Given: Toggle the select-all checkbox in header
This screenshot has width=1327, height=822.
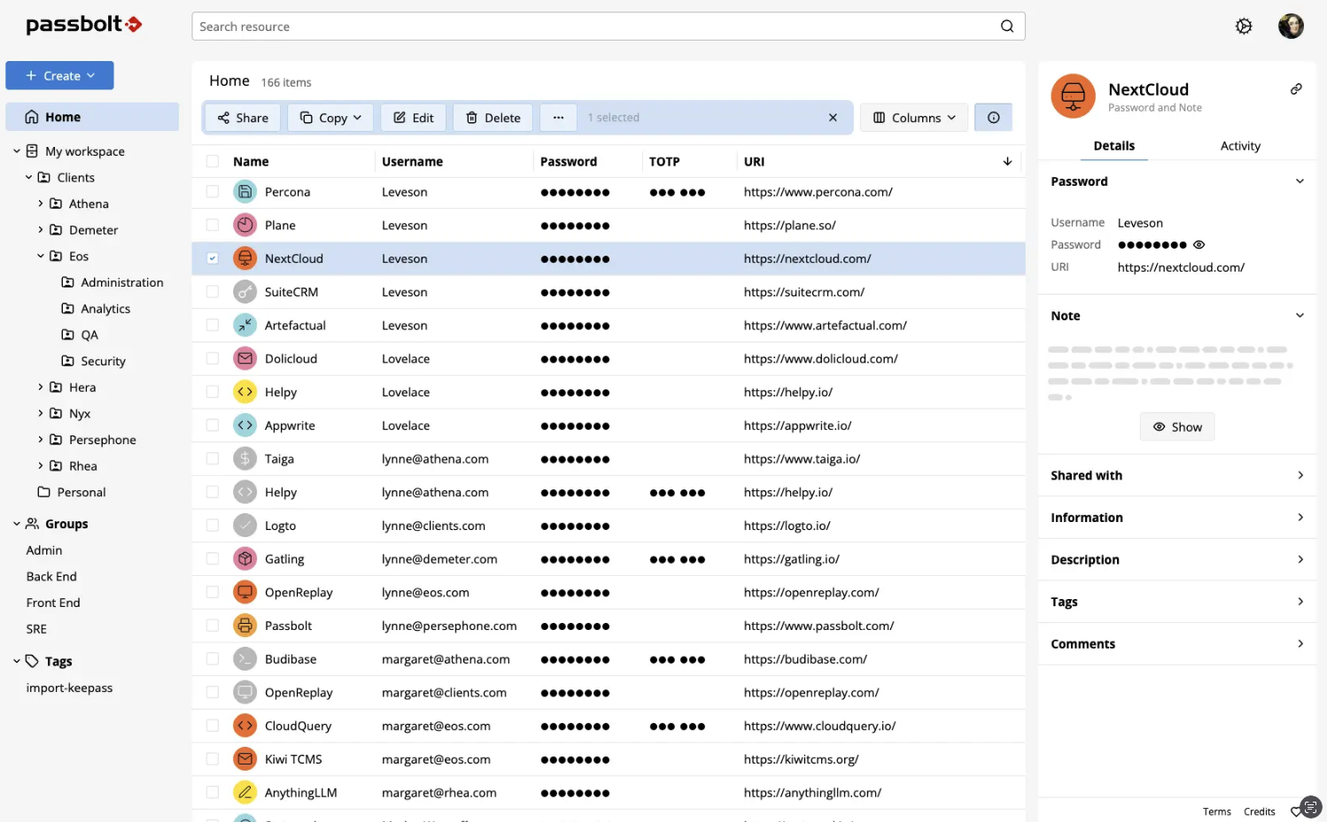Looking at the screenshot, I should [x=213, y=162].
